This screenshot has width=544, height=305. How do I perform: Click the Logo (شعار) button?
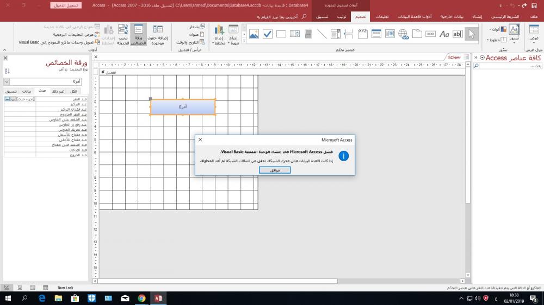(x=197, y=27)
